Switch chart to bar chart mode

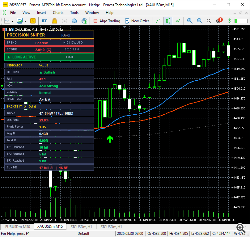(x=158, y=21)
